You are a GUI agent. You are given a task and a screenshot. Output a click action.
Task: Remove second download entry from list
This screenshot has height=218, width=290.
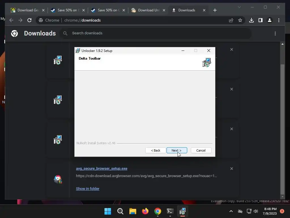coord(232,89)
